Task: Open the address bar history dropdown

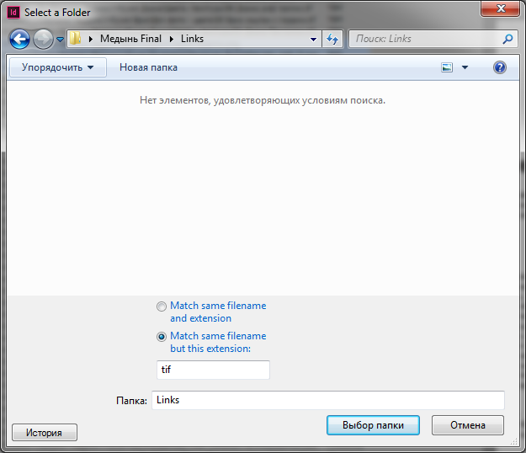Action: (x=313, y=40)
